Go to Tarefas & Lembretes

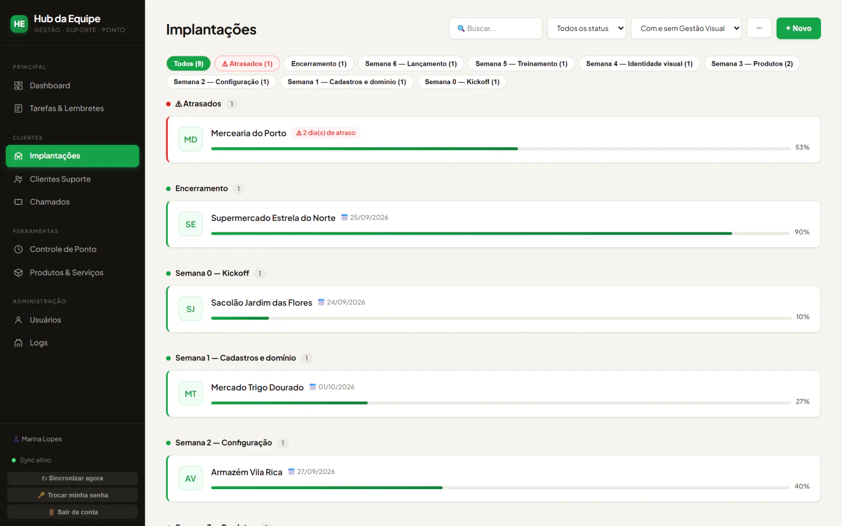[73, 108]
